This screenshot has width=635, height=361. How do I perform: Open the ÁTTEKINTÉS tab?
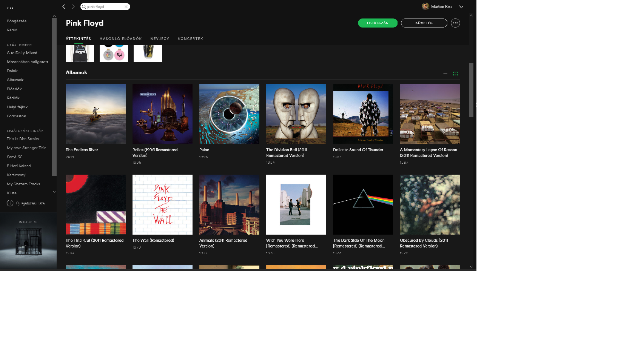tap(79, 38)
